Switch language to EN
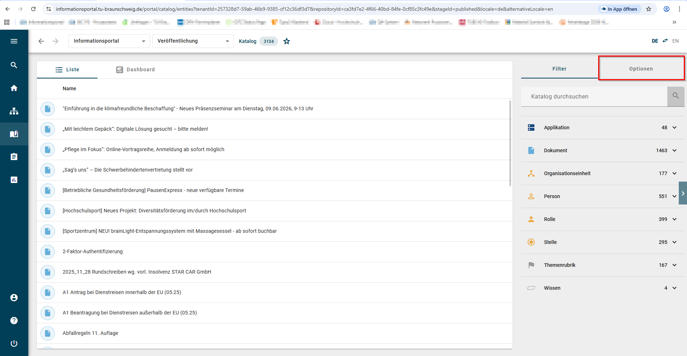The height and width of the screenshot is (356, 687). (x=675, y=41)
